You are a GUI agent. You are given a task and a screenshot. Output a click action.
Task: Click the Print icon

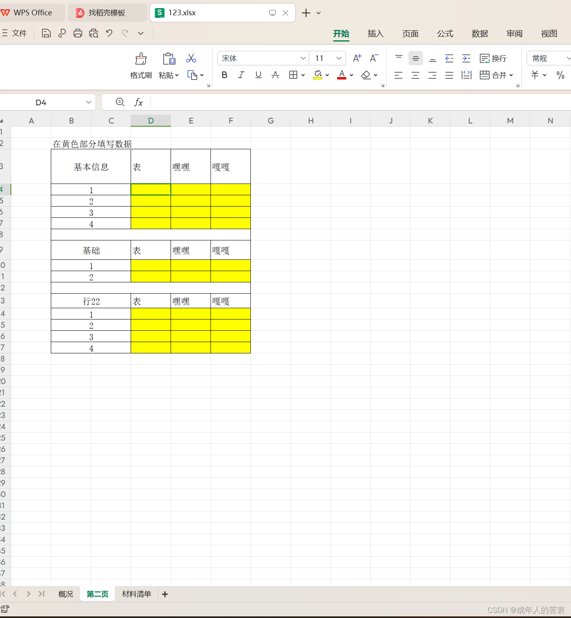coord(78,33)
